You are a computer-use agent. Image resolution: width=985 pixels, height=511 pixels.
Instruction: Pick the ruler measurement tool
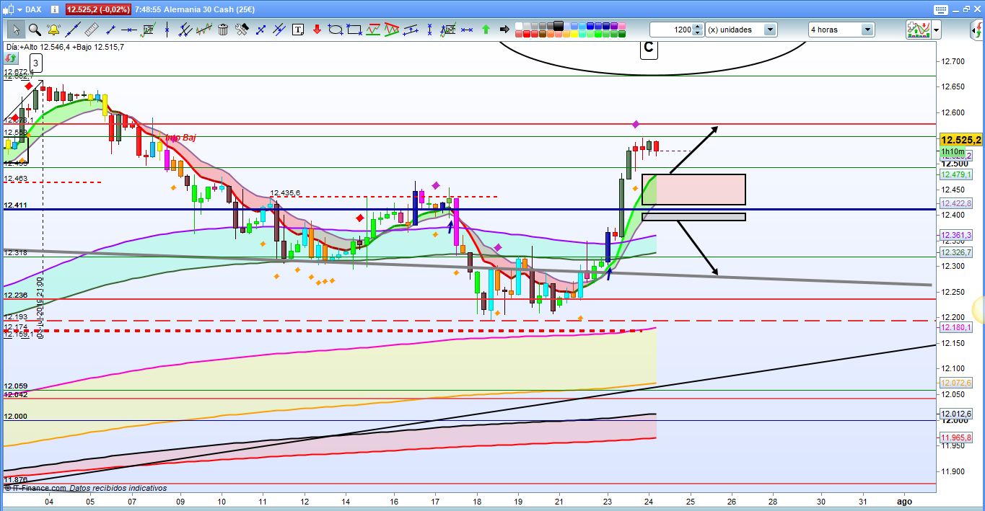91,30
